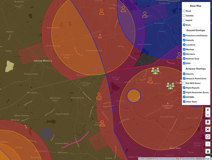Click the Farnborough Airport cross marker
212x160 pixels.
click(167, 103)
